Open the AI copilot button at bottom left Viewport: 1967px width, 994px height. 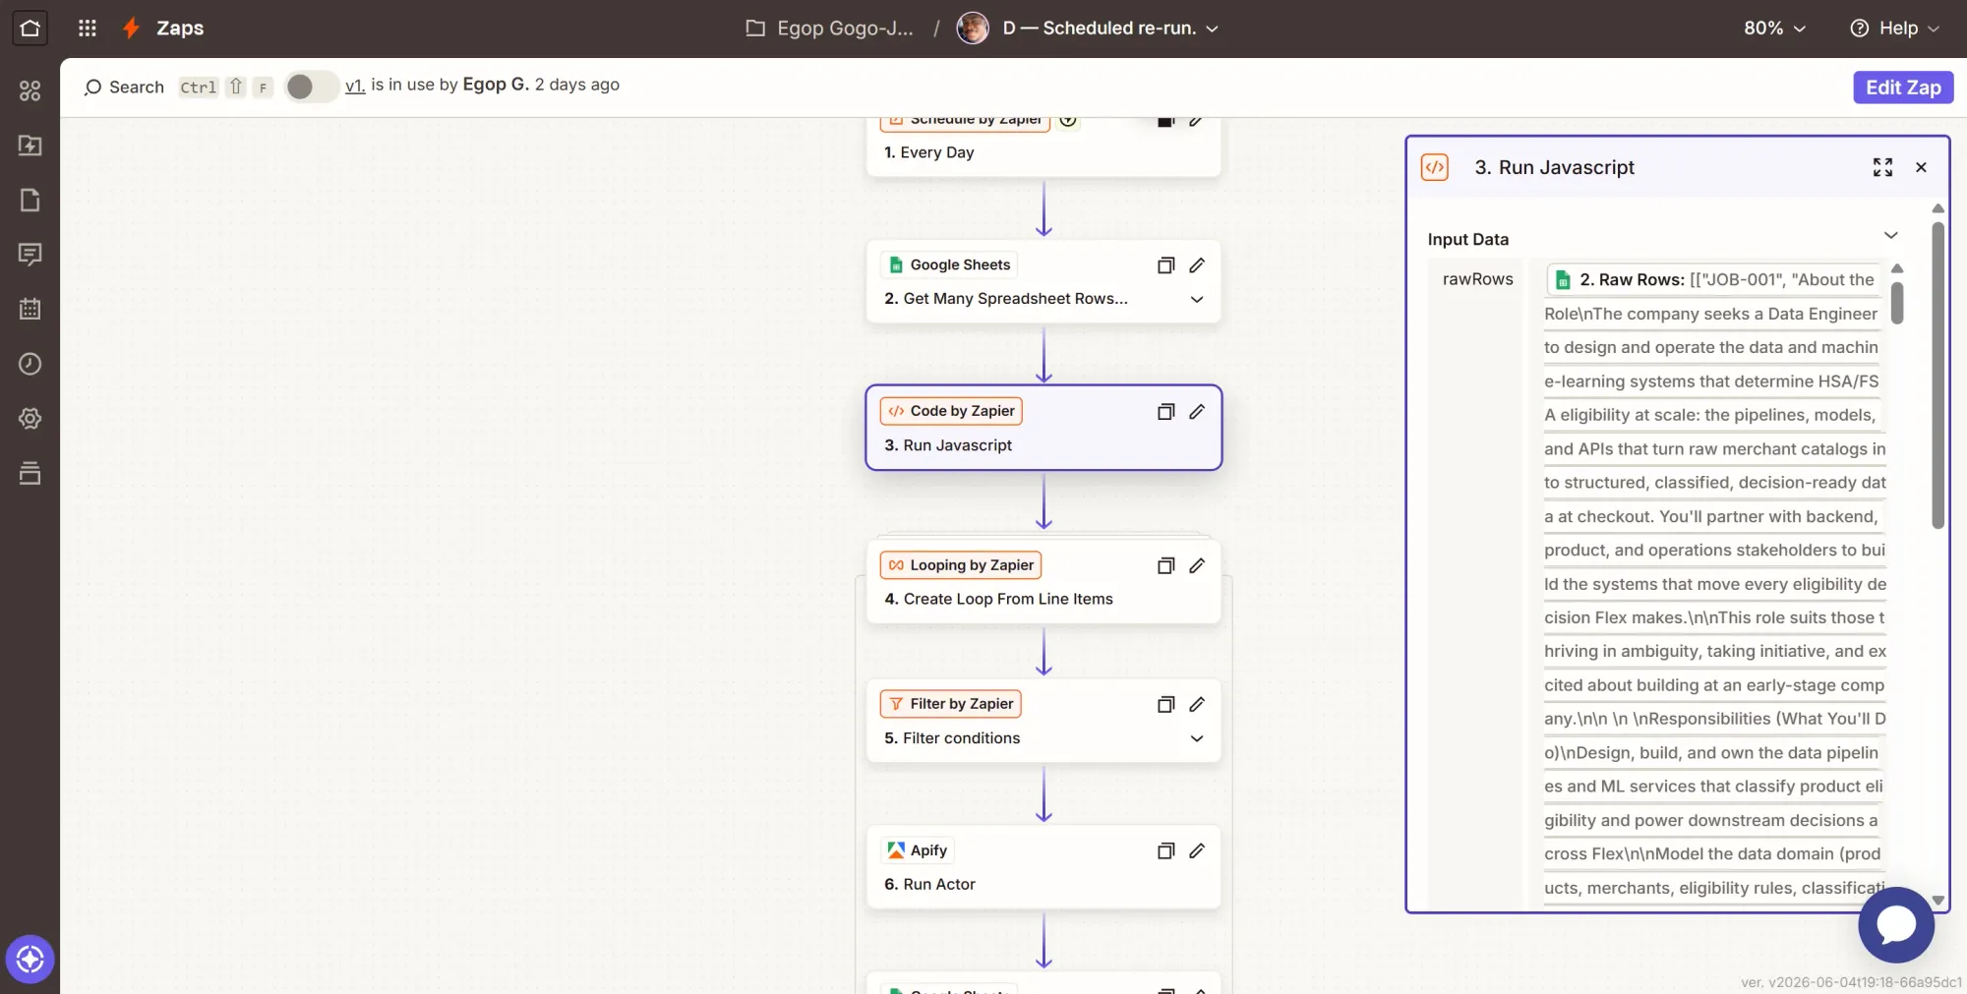tap(30, 959)
